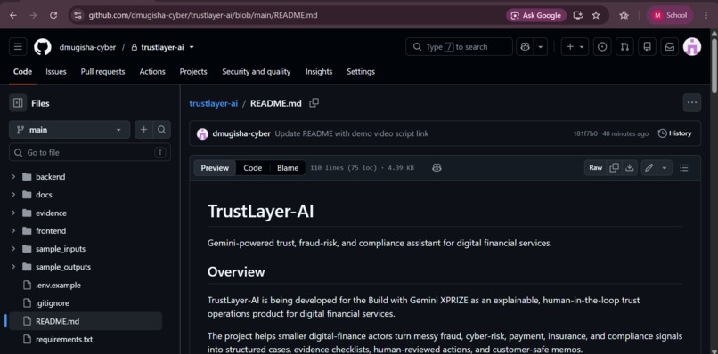Collapse the Files tree side panel
718x354 pixels.
18,103
